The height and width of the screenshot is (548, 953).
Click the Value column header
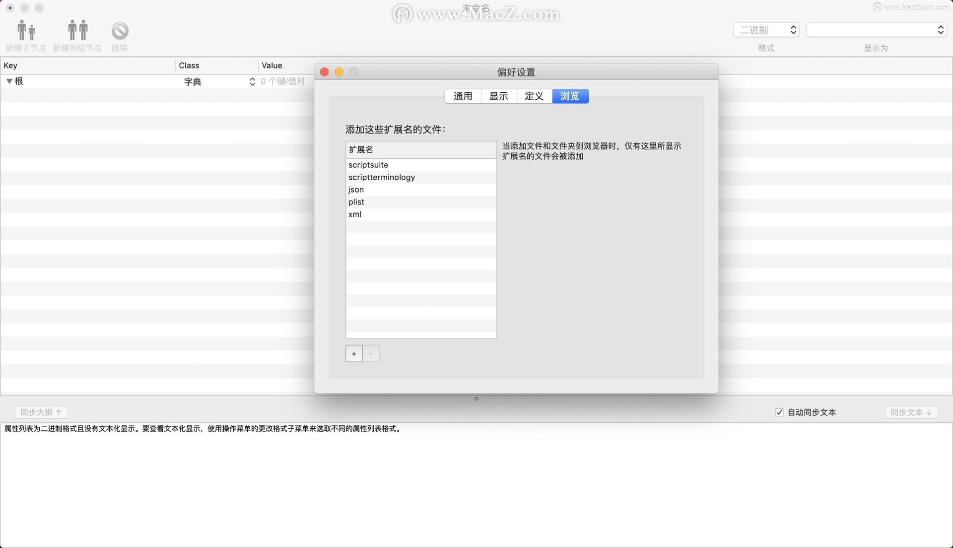point(286,66)
